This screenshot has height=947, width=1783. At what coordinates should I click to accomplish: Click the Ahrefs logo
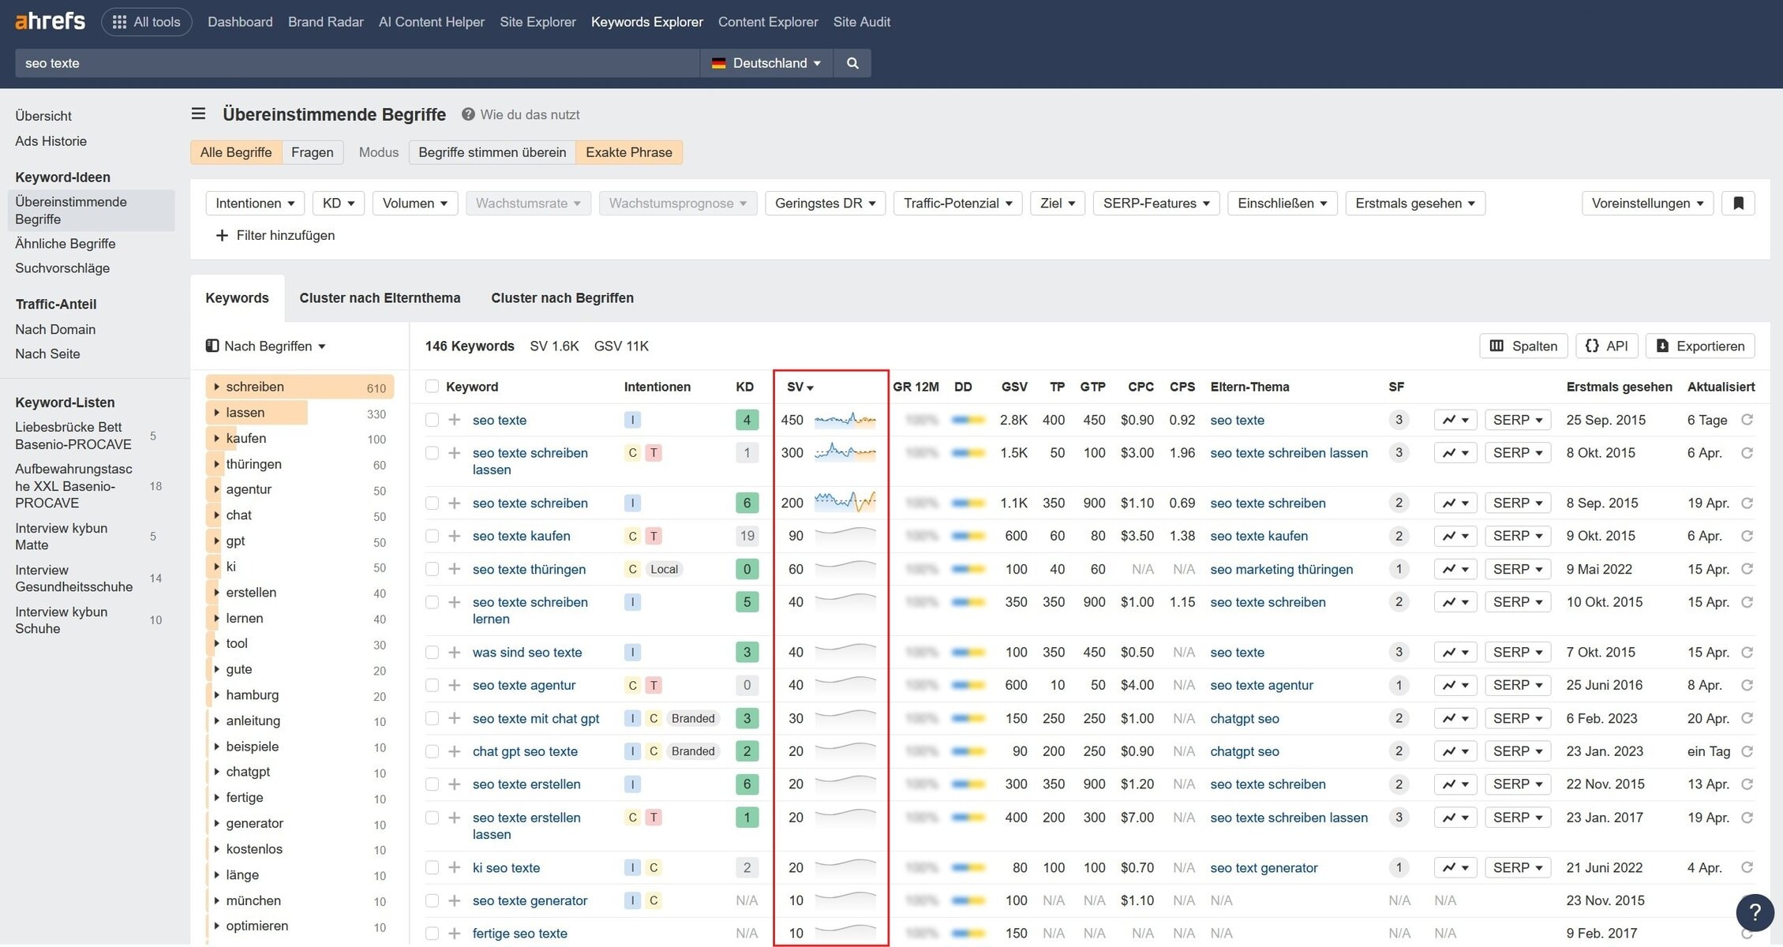[50, 21]
